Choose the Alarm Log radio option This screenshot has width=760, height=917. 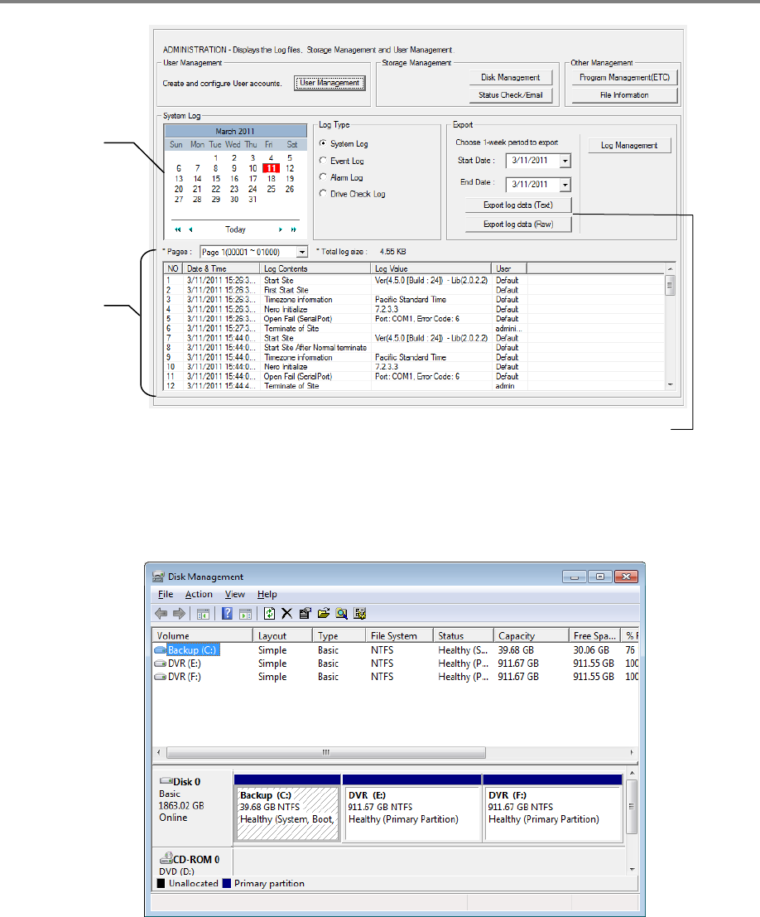coord(324,177)
